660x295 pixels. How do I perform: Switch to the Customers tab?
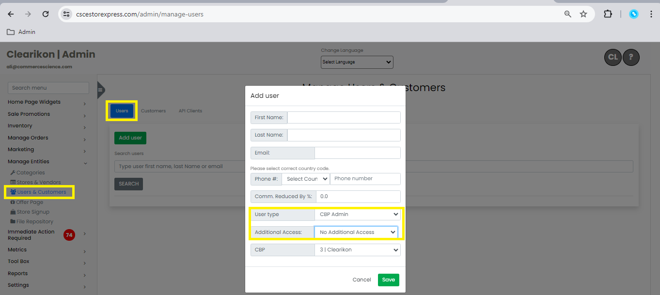153,111
